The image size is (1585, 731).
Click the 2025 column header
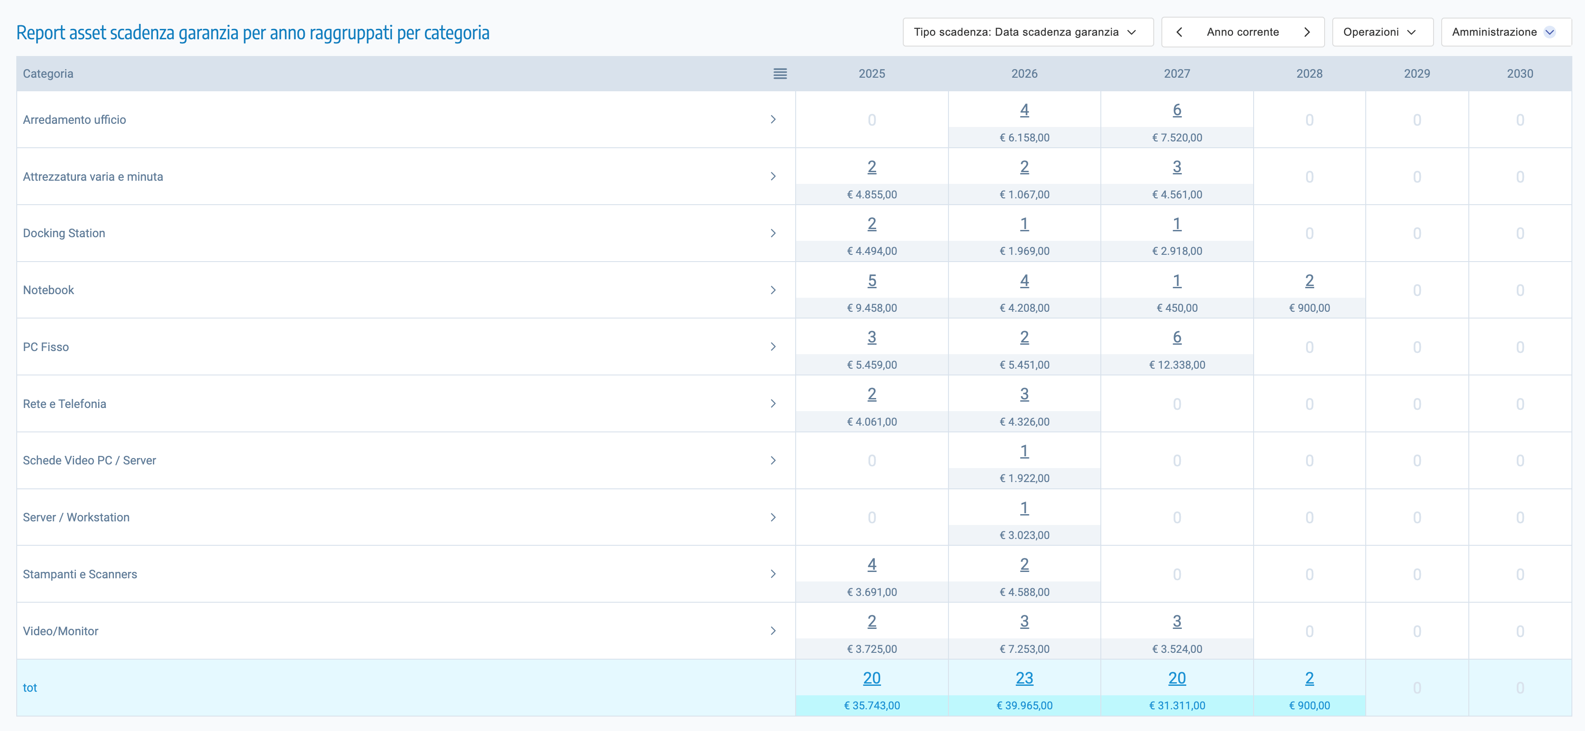tap(871, 74)
